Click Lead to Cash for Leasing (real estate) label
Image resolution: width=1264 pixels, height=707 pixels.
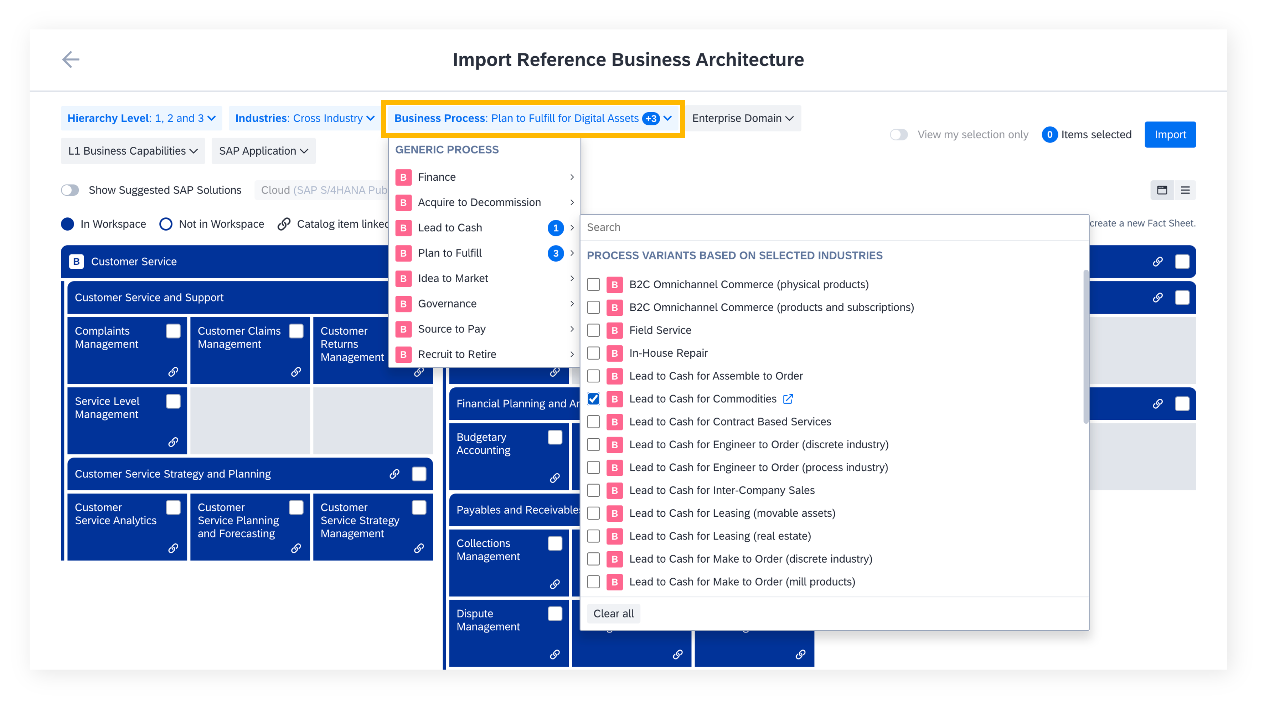(720, 536)
